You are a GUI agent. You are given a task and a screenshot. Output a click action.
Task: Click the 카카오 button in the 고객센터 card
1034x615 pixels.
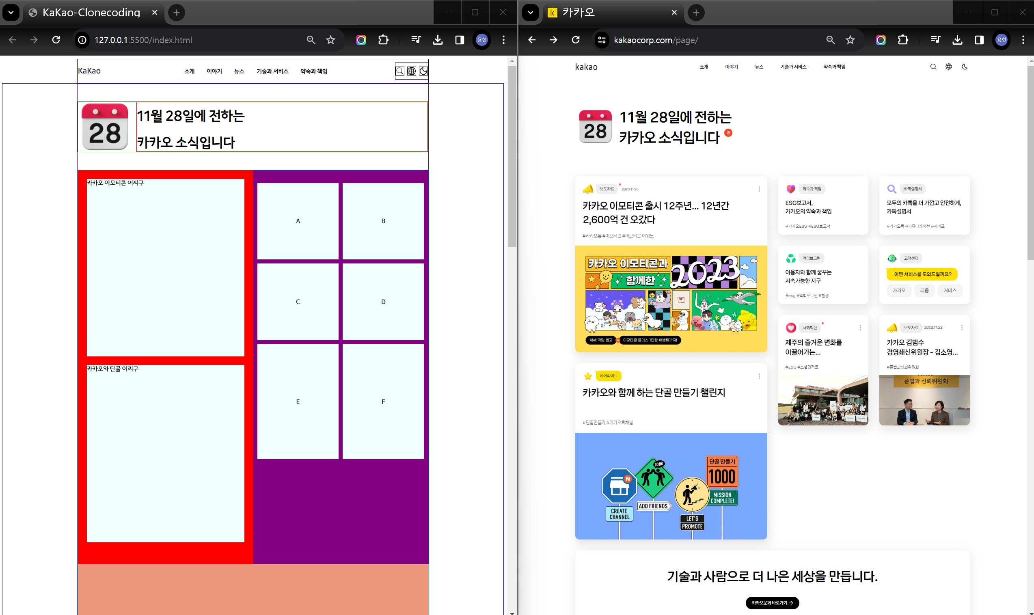click(899, 291)
